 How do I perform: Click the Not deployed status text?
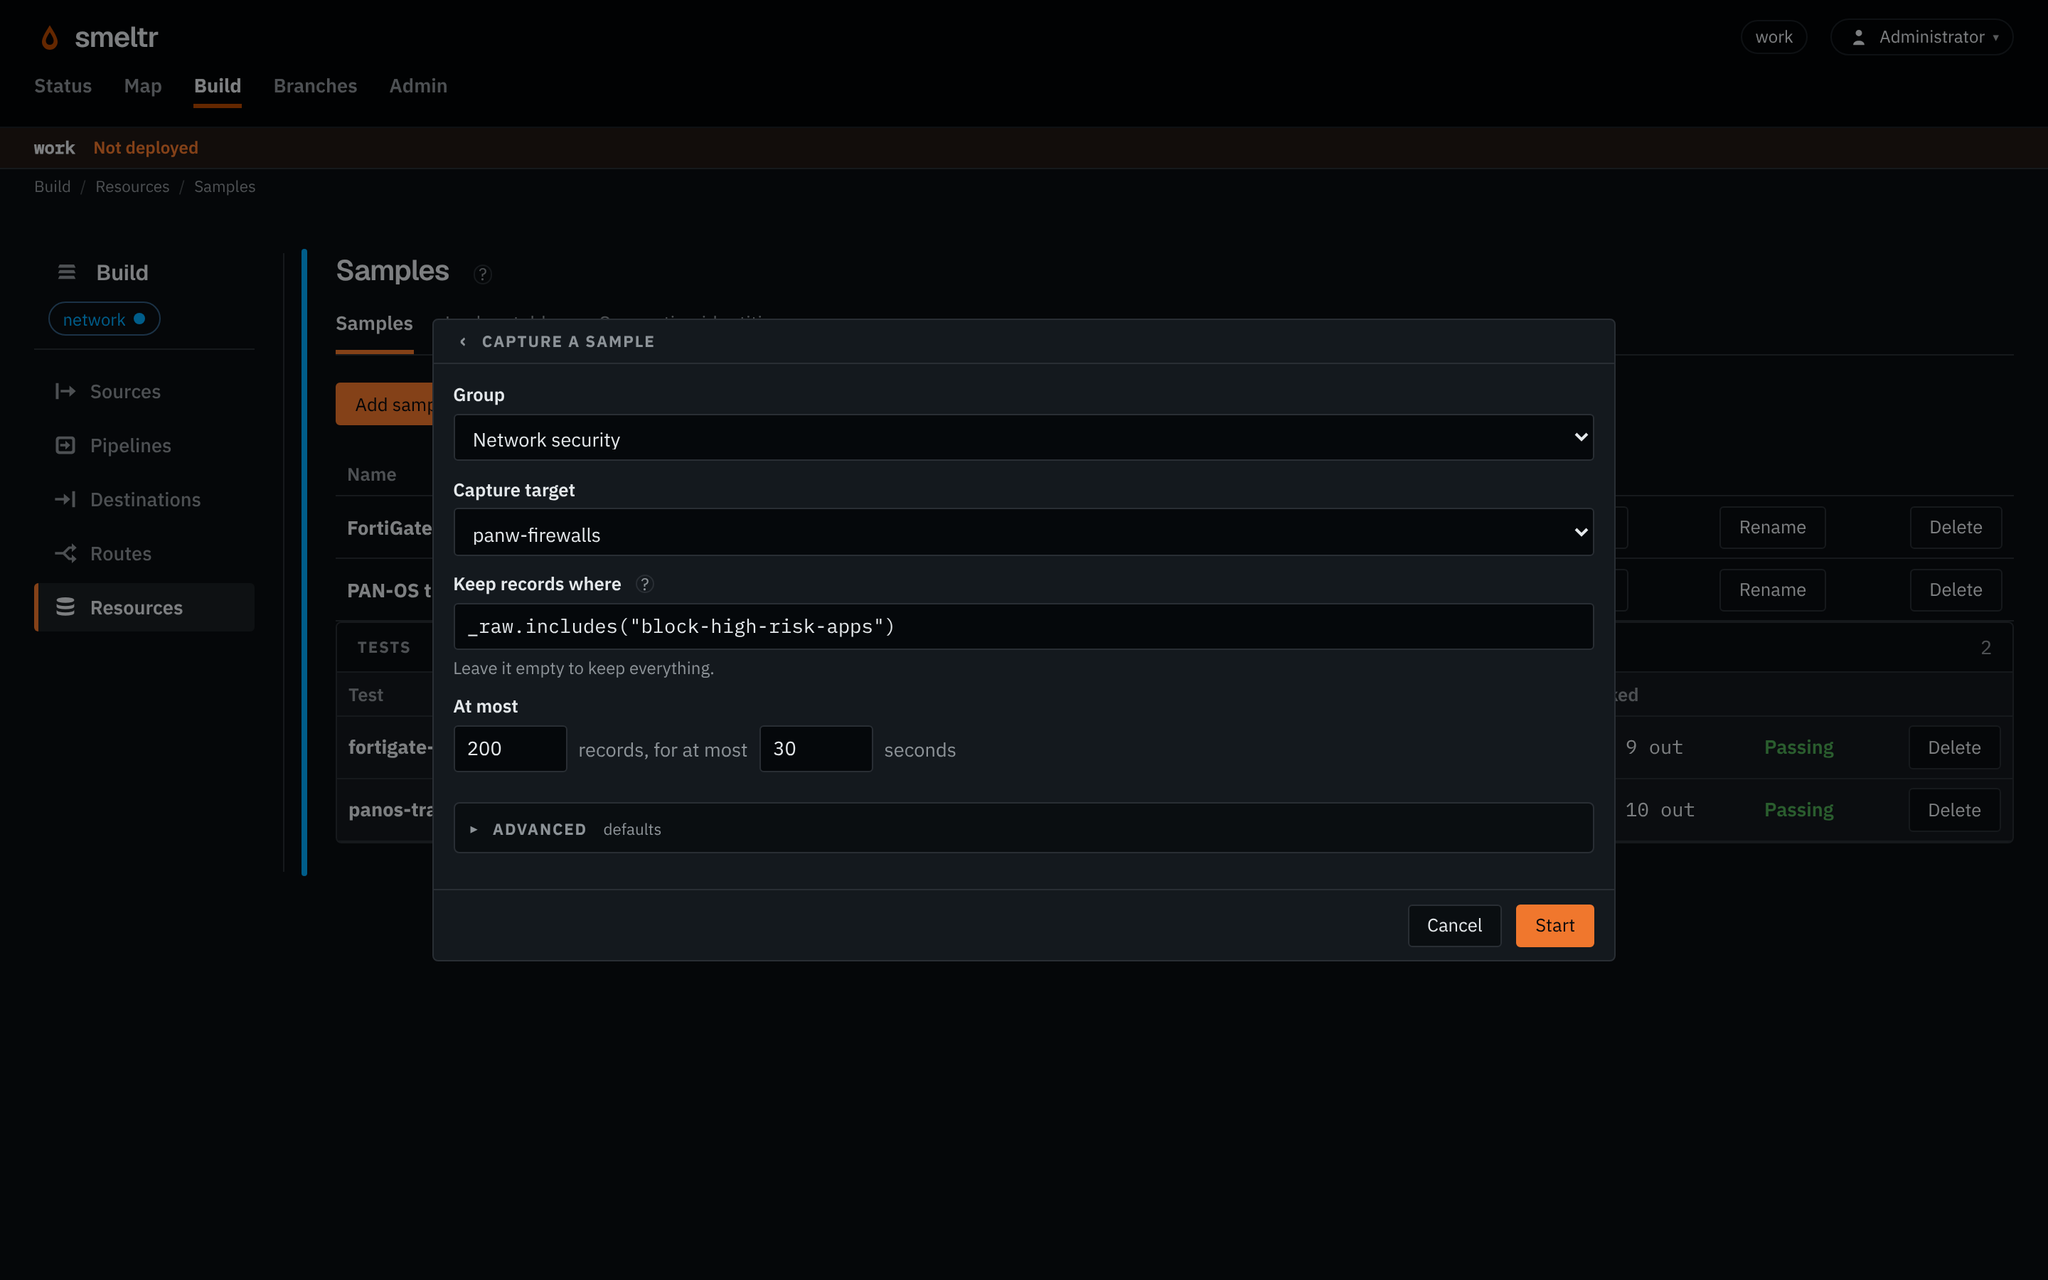146,147
